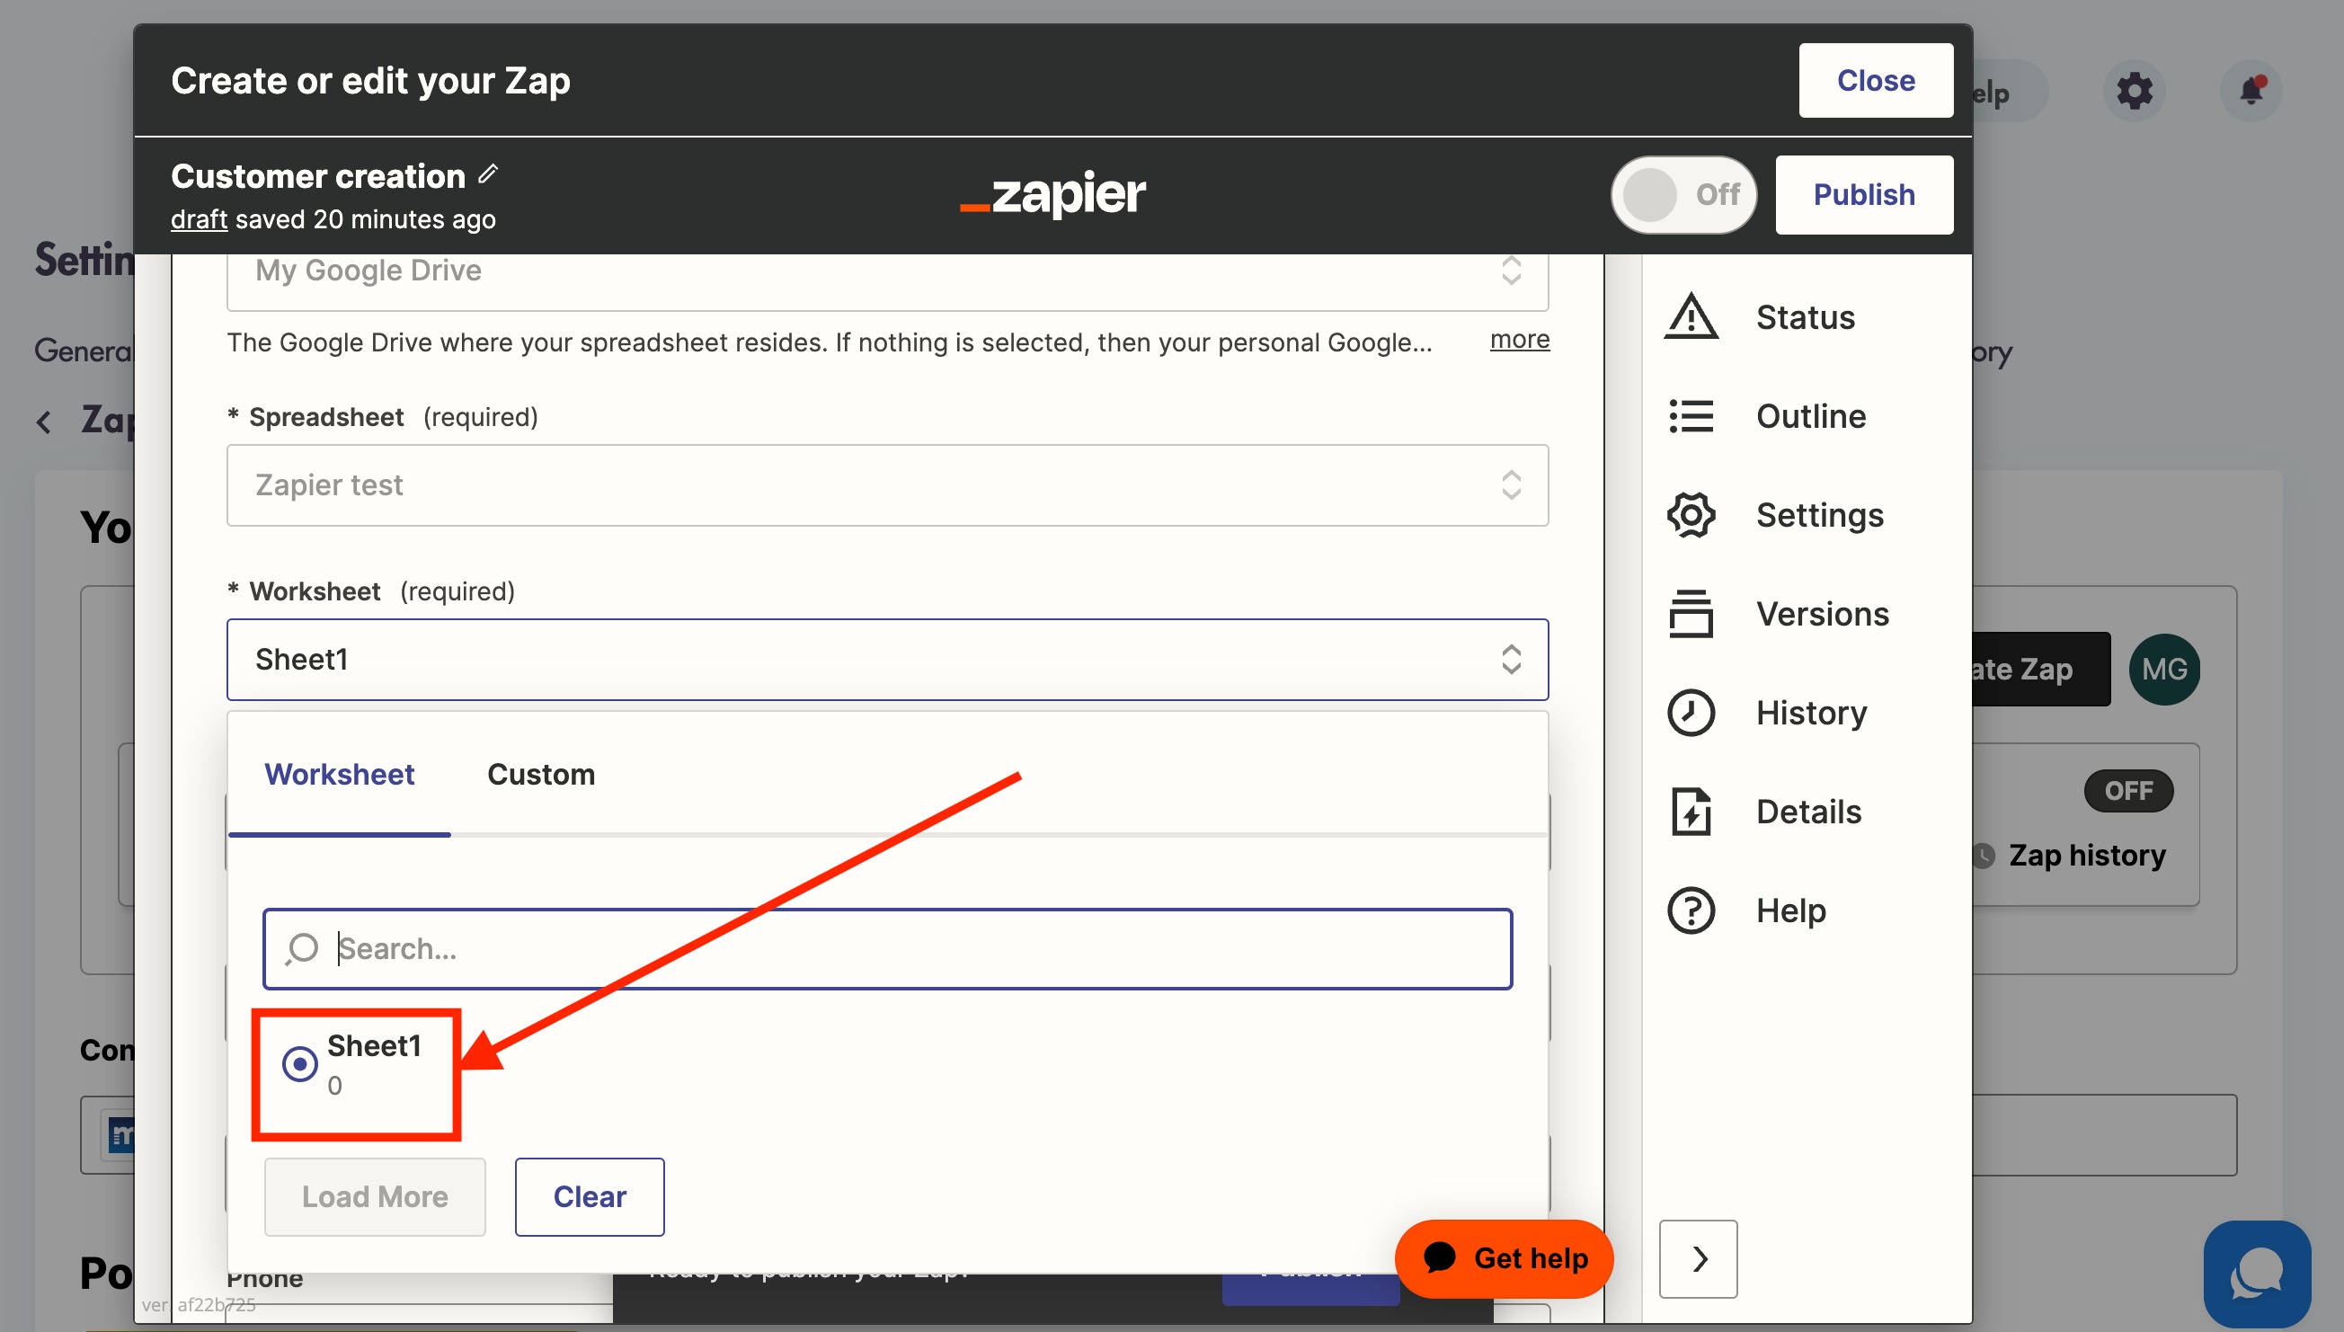The image size is (2344, 1332).
Task: Open the Status warning triangle icon
Action: coord(1690,316)
